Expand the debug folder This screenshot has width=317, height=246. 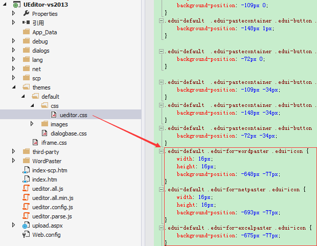click(13, 41)
